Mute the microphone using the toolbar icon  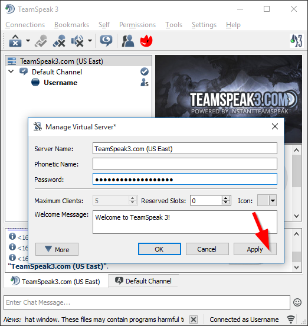tap(59, 41)
